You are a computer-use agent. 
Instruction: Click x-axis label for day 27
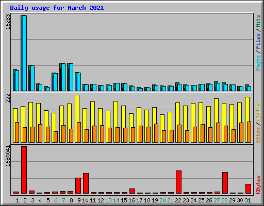pyautogui.click(x=217, y=200)
